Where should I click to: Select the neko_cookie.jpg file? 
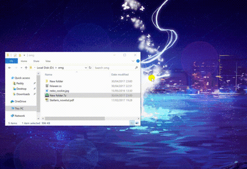[x=59, y=91]
